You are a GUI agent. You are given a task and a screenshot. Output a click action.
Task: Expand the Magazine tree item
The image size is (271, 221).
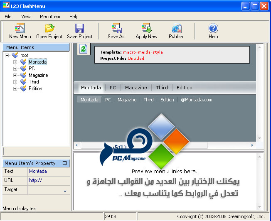click(15, 76)
